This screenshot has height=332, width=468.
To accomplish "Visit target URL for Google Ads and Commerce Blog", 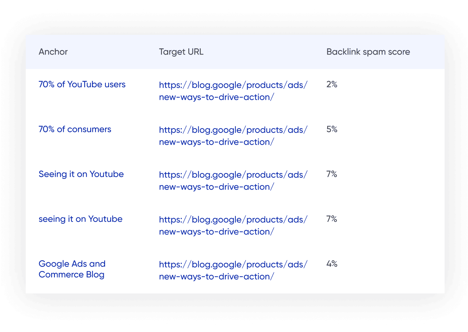I will coord(233,270).
